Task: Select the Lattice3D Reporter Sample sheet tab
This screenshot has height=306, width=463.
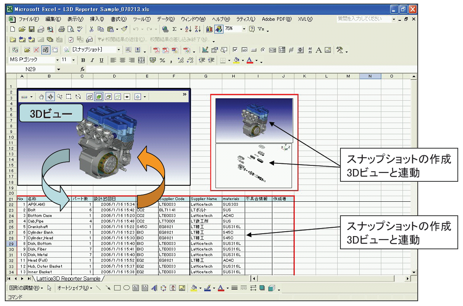Action: point(68,278)
